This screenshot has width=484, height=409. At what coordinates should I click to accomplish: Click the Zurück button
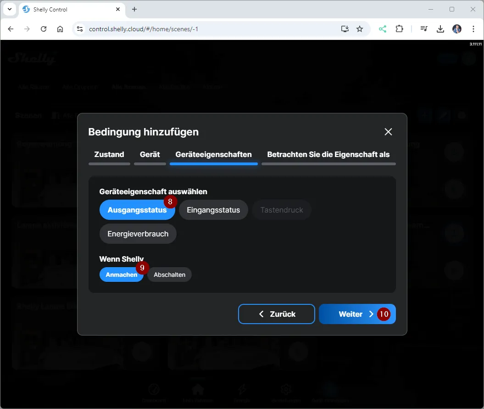(276, 314)
